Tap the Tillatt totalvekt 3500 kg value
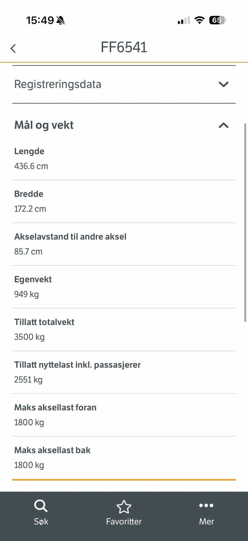The height and width of the screenshot is (541, 248). tap(29, 337)
